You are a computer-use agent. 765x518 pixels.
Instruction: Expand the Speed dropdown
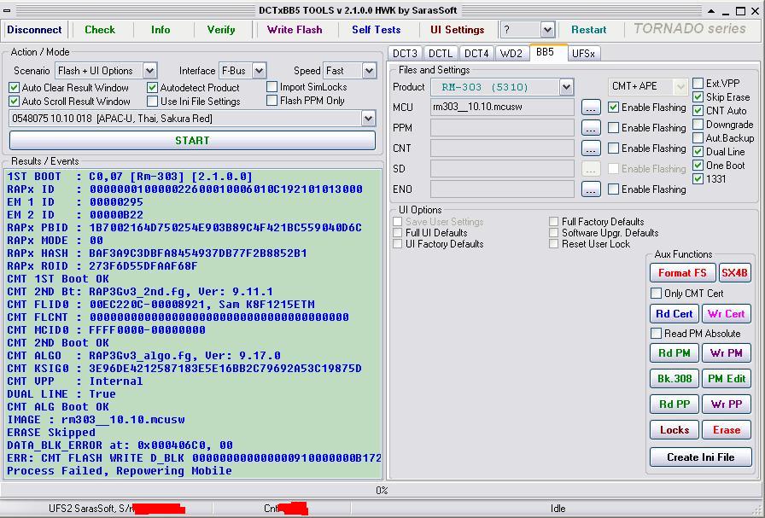[370, 71]
